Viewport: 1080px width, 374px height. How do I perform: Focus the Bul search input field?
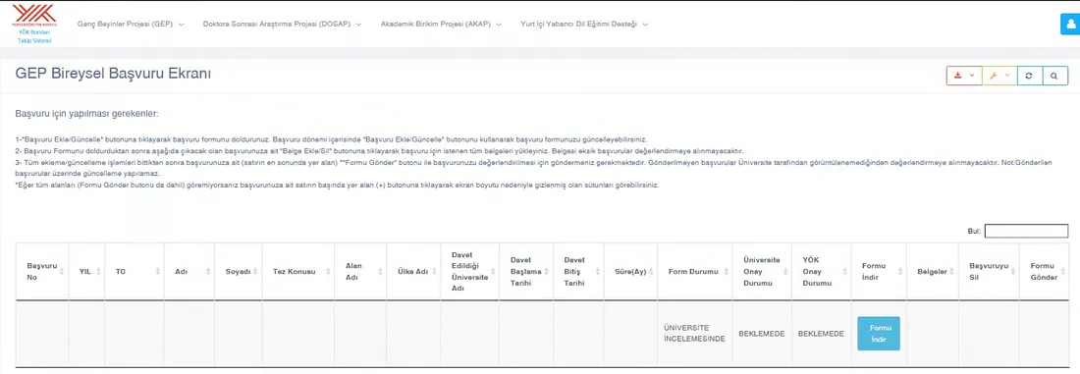(x=1026, y=232)
